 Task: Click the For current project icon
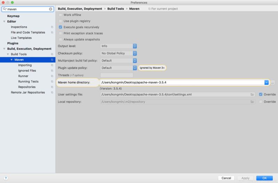(x=149, y=9)
